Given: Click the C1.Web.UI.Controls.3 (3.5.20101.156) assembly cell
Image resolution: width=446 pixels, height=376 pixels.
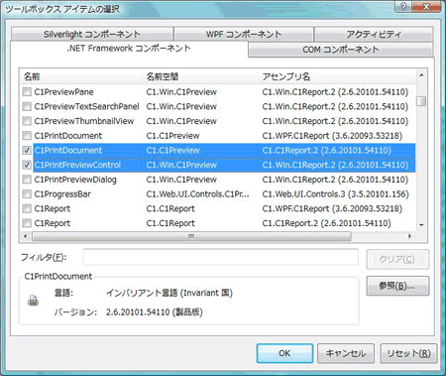Looking at the screenshot, I should [x=335, y=193].
